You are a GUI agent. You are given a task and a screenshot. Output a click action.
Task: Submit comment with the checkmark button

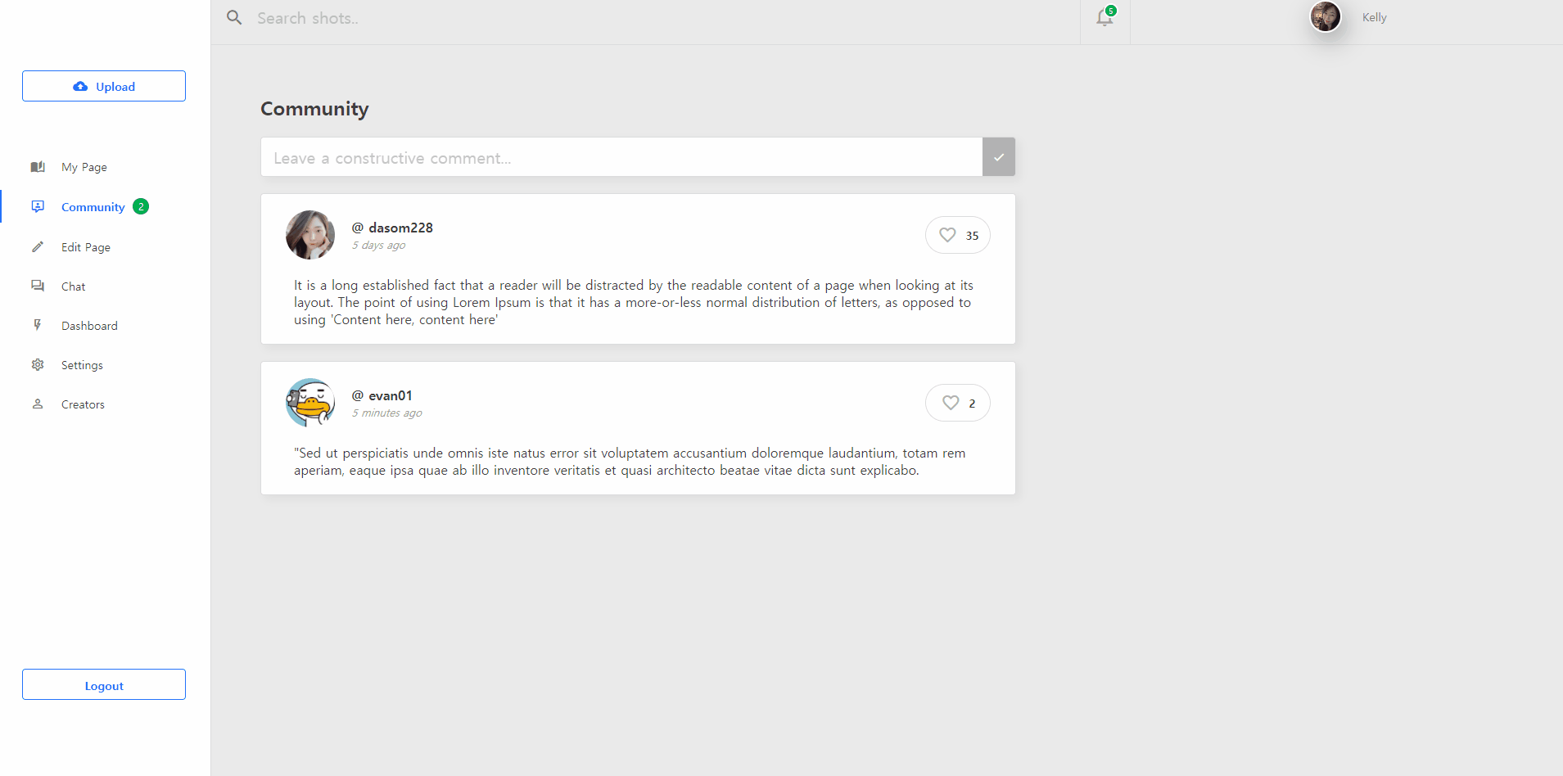(x=999, y=157)
